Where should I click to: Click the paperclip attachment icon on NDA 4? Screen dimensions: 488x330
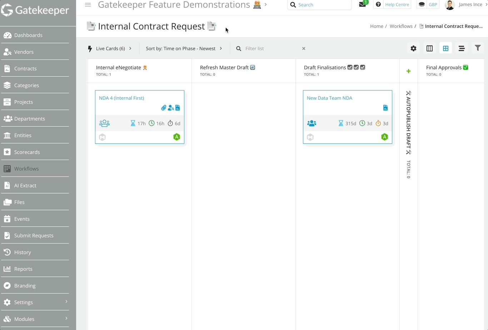point(164,107)
